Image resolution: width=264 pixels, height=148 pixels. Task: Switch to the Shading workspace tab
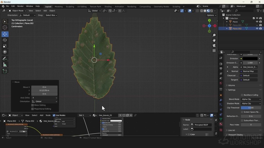pyautogui.click(x=108, y=6)
